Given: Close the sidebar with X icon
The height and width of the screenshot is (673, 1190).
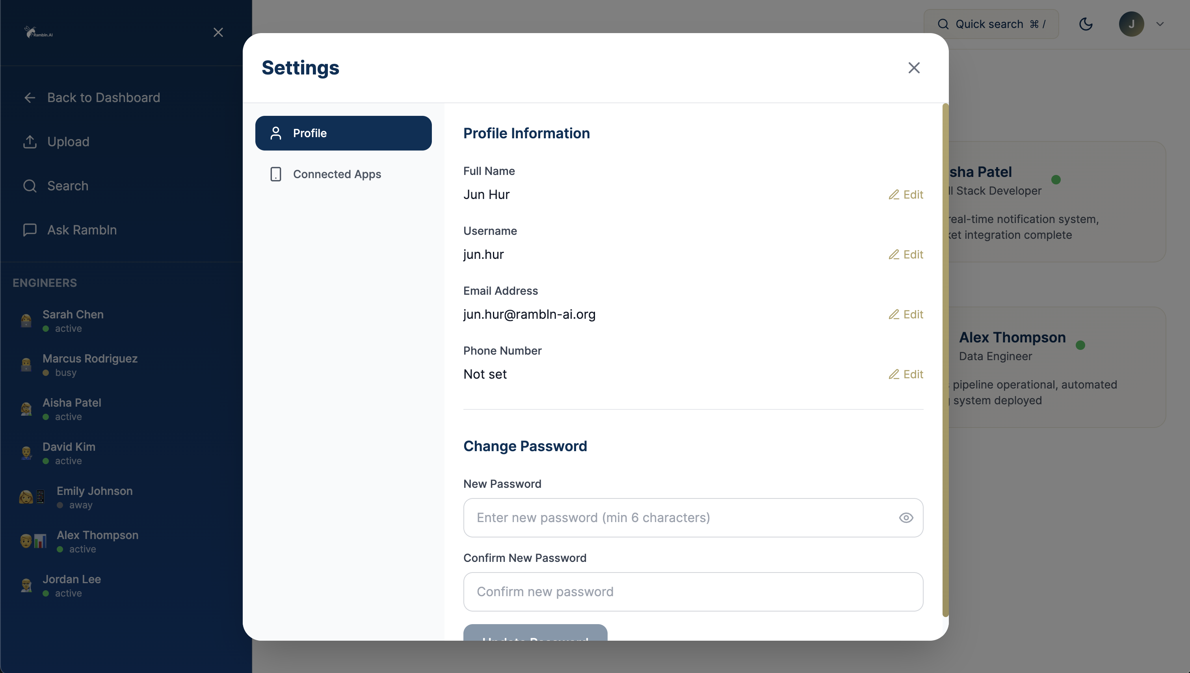Looking at the screenshot, I should pos(218,32).
